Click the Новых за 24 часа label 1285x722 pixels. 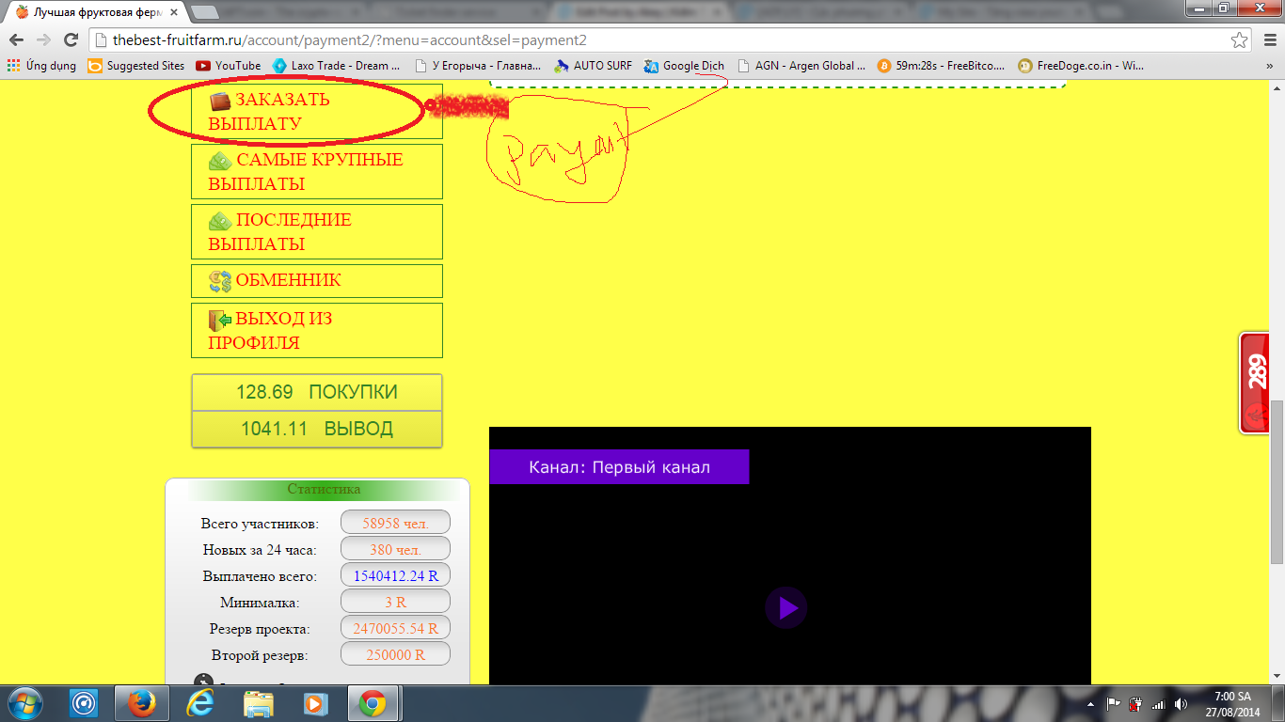260,550
